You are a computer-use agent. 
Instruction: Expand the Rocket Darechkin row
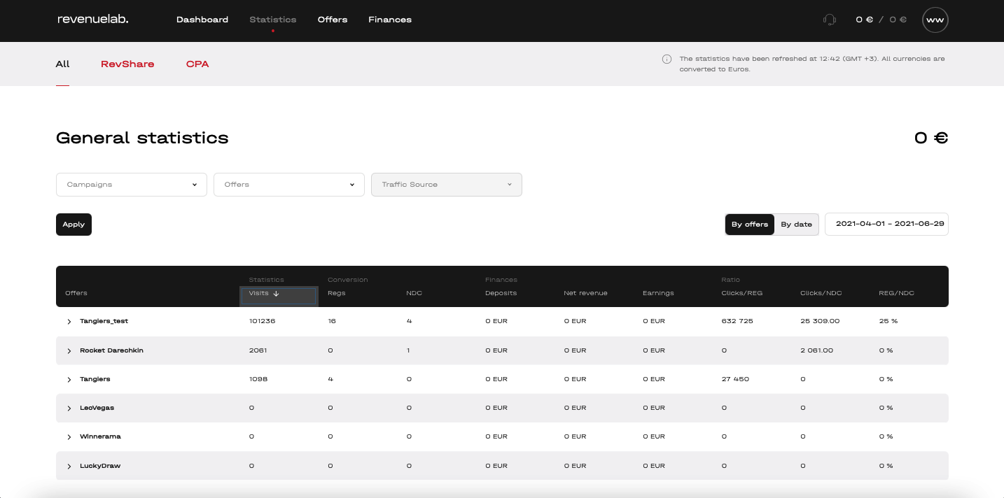[x=69, y=351]
